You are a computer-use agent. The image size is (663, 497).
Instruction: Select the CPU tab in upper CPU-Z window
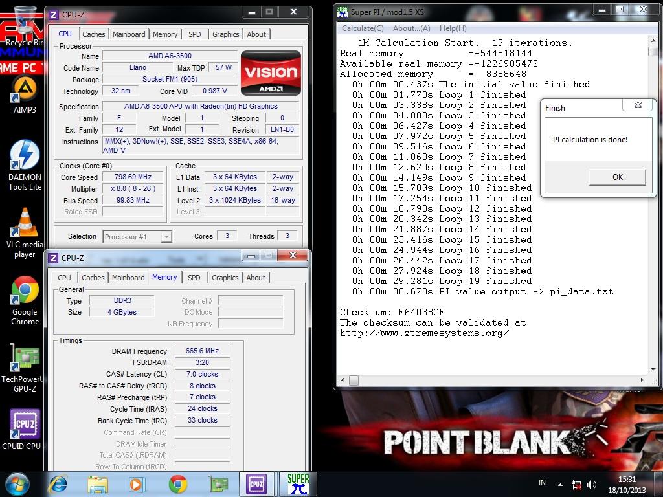(x=65, y=34)
